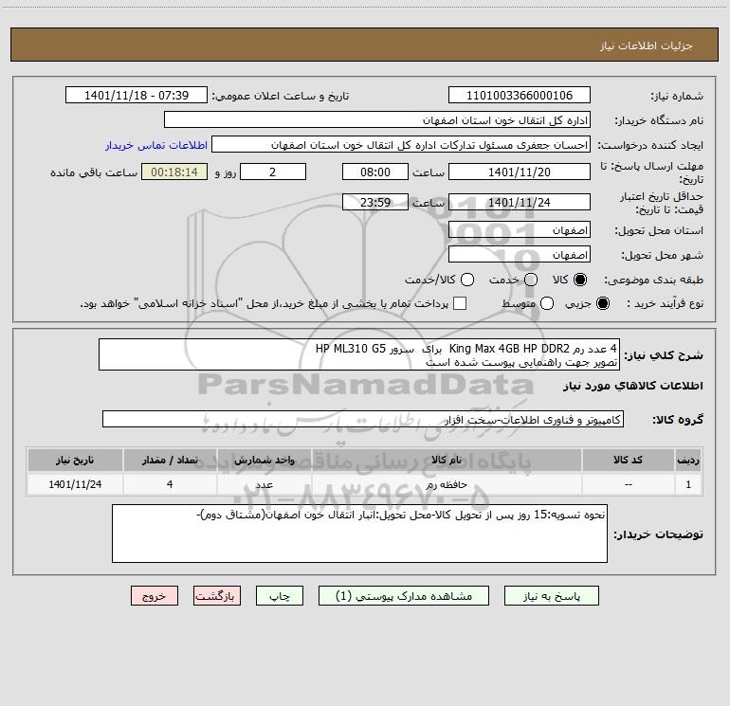Select the متوسط purchase type radio

(547, 304)
